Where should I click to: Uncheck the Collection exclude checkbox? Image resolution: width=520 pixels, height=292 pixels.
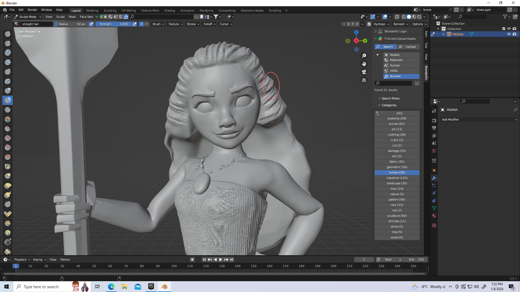(x=504, y=29)
